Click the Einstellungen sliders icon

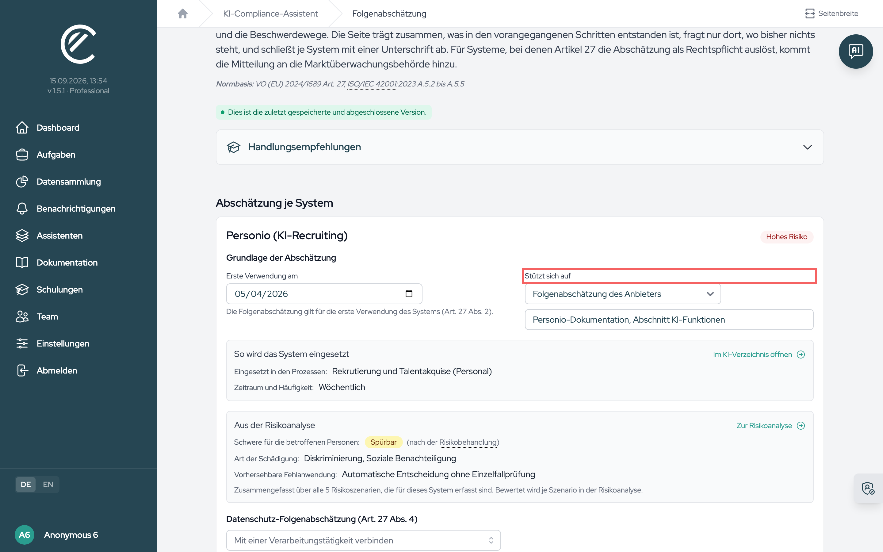pos(22,343)
